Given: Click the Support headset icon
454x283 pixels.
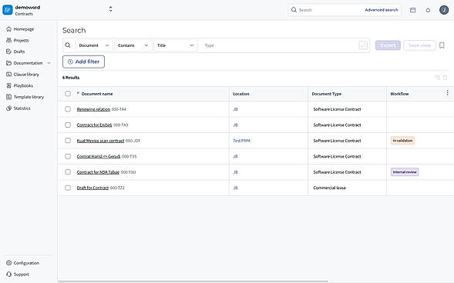Looking at the screenshot, I should (x=8, y=274).
